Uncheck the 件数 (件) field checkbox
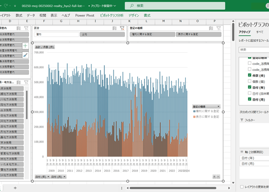The image size is (269, 192). (x=249, y=75)
